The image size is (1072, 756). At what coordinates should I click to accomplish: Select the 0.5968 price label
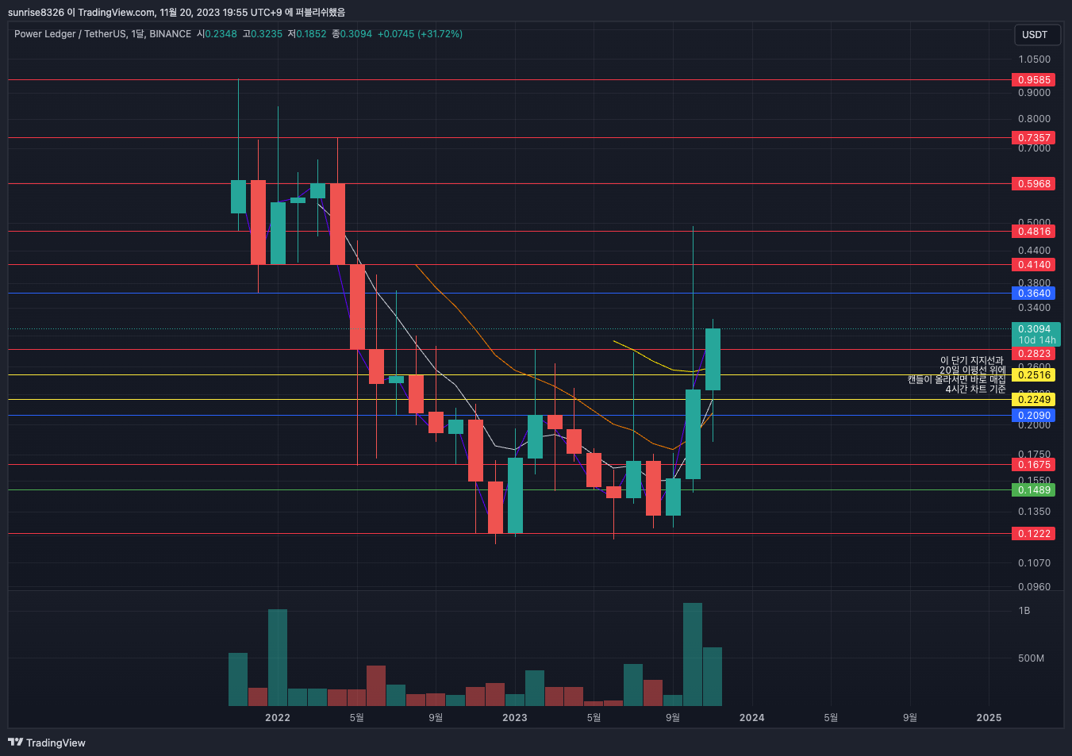coord(1034,184)
